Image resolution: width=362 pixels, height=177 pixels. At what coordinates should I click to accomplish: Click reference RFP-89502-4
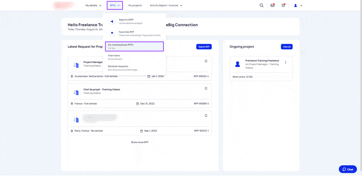click(201, 76)
